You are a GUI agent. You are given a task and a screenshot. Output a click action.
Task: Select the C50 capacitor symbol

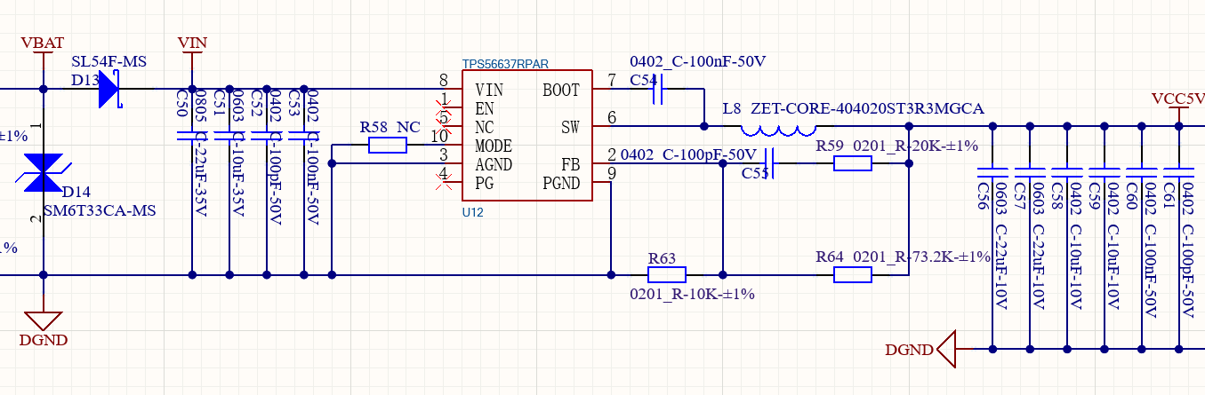pyautogui.click(x=192, y=137)
